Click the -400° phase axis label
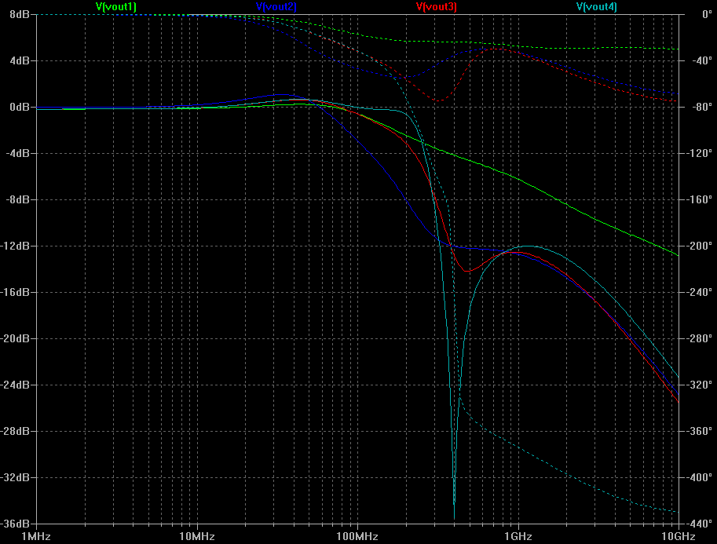Image resolution: width=717 pixels, height=544 pixels. tap(699, 478)
